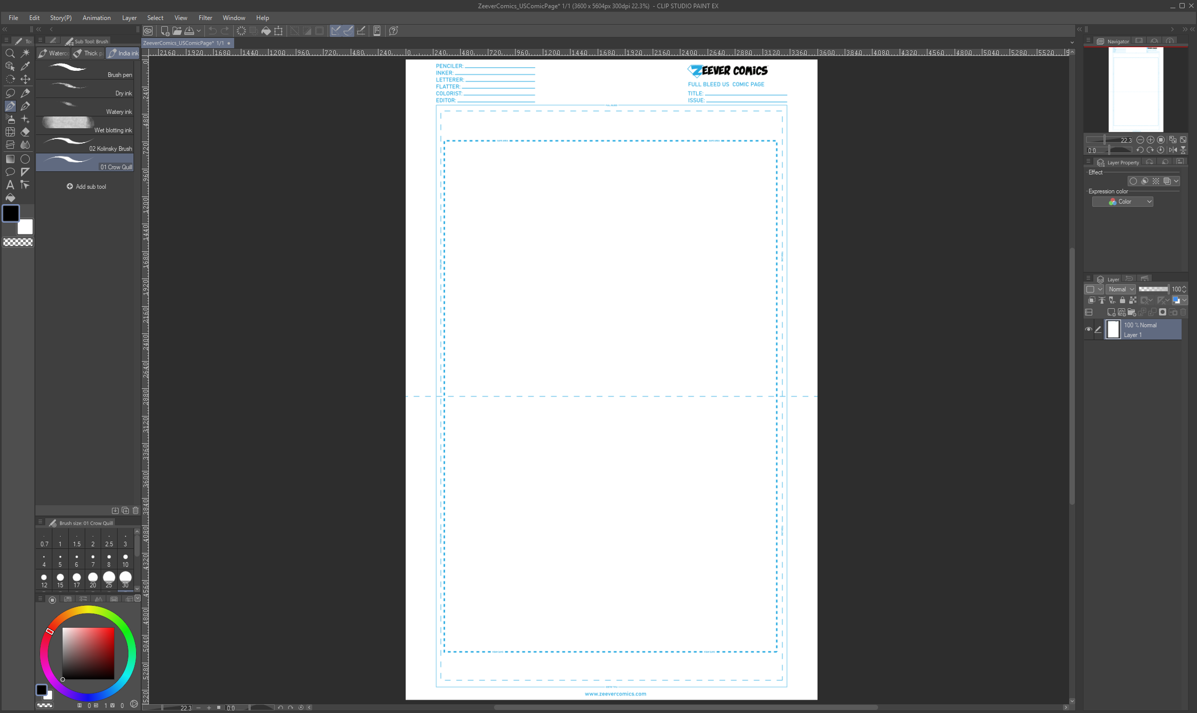Select the Eyedropper tool

[25, 66]
